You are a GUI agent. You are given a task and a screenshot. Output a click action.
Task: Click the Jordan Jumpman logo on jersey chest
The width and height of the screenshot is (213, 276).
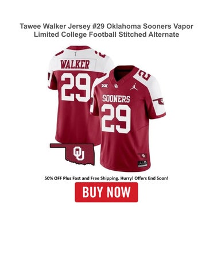[x=134, y=87]
